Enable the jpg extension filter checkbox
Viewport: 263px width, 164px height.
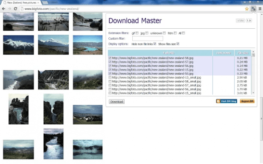(x=147, y=33)
